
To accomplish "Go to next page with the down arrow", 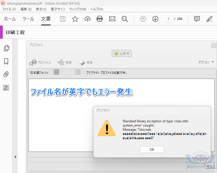I will pos(155,19).
